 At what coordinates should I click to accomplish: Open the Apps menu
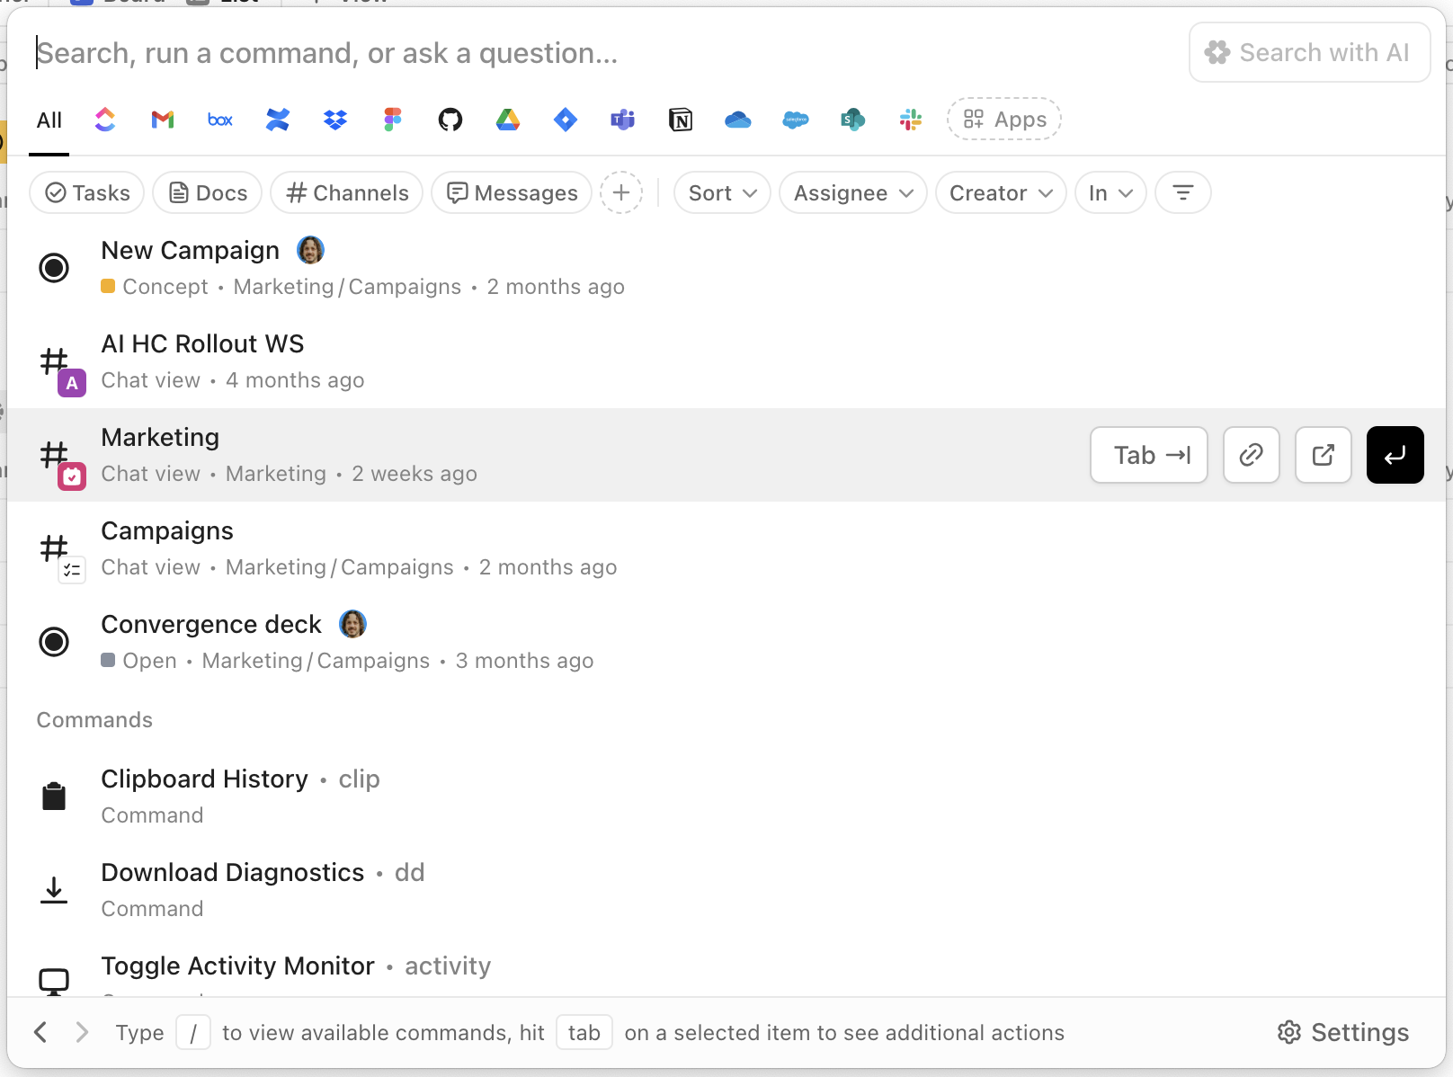tap(1003, 119)
